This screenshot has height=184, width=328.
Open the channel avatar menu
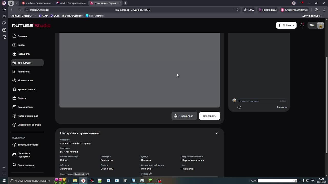pos(321,25)
